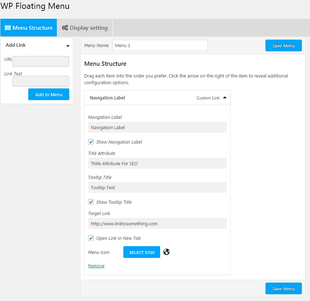Click the Display setting gears icon
The width and height of the screenshot is (310, 301).
(65, 28)
